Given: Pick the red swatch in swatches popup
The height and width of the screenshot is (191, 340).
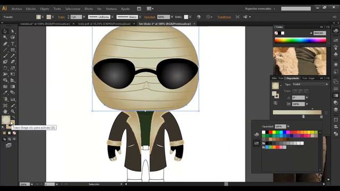Looking at the screenshot, I should (270, 132).
